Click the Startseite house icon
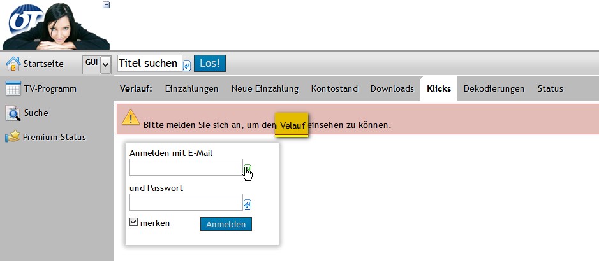Screen dimensions: 599x261 [13, 64]
